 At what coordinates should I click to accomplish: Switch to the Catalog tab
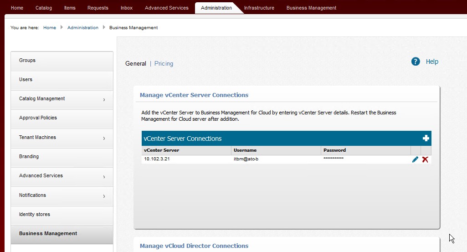(x=44, y=8)
